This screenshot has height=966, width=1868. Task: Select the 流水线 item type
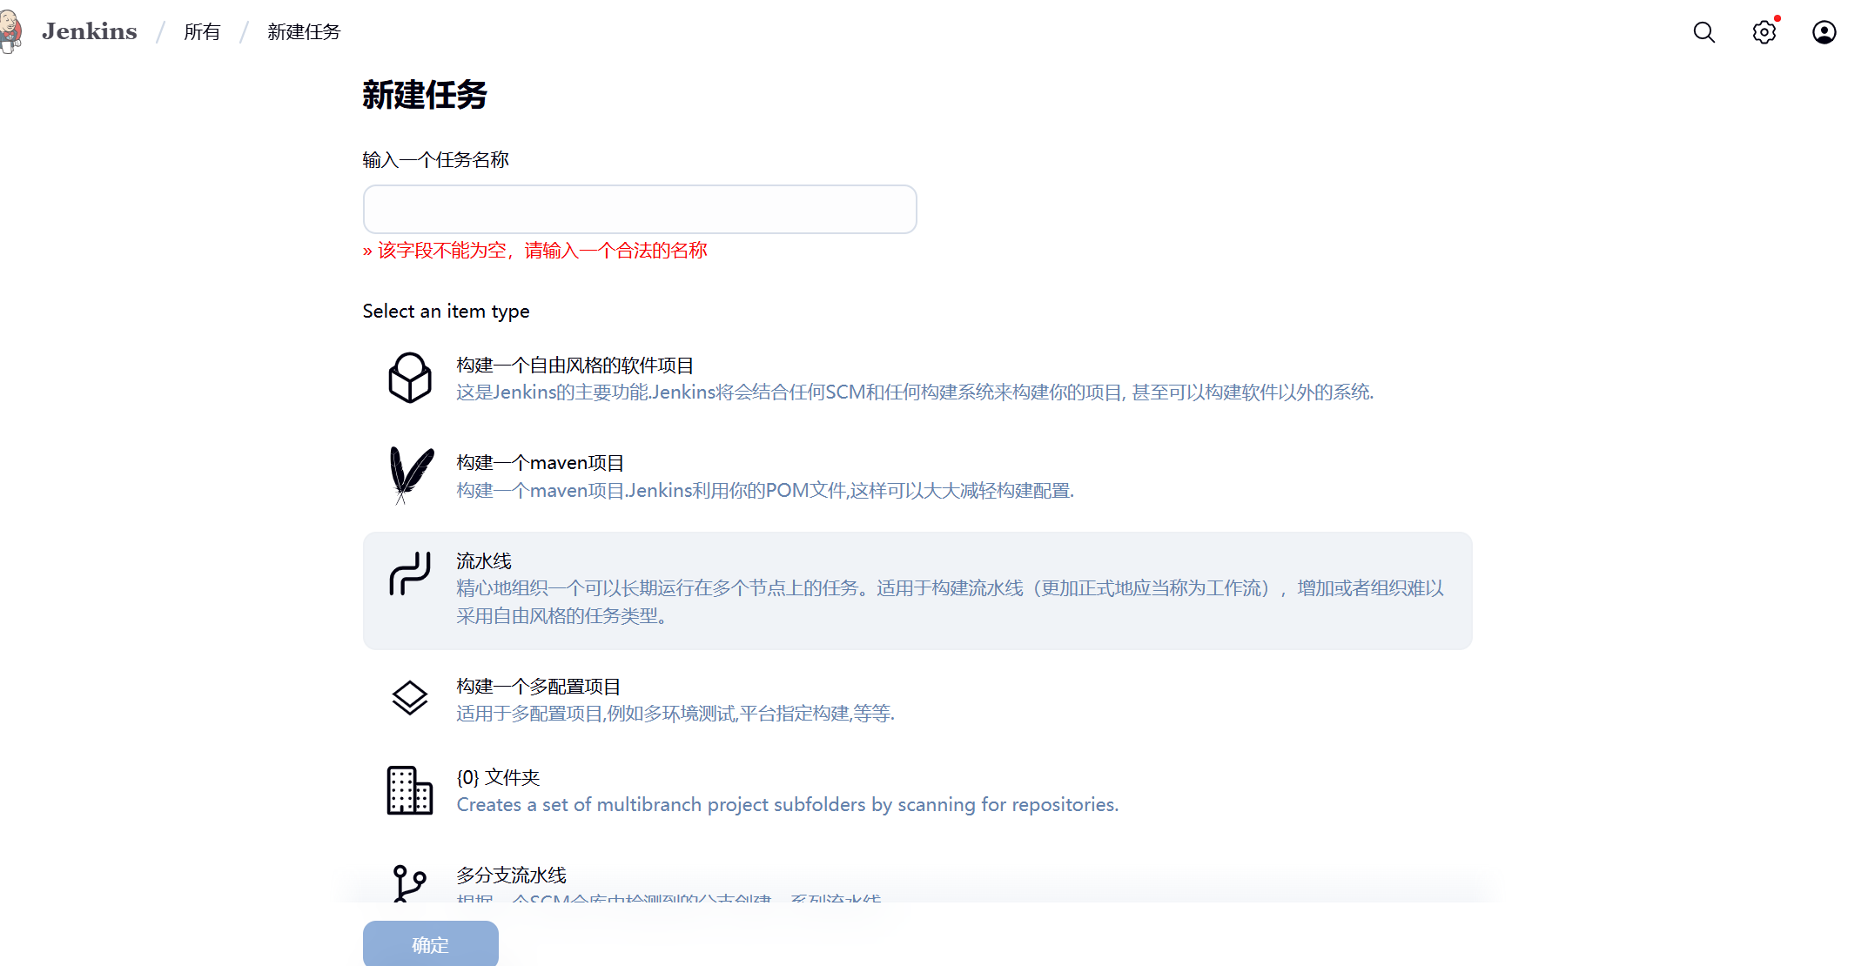click(484, 561)
